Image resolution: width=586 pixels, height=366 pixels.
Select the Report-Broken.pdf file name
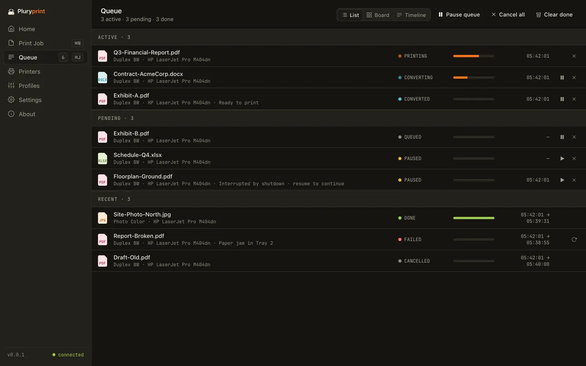pos(139,236)
